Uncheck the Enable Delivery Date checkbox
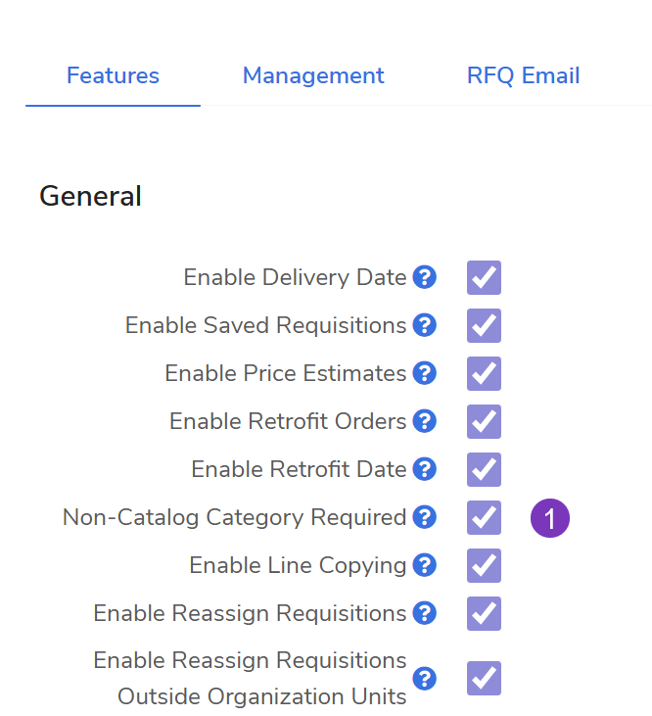Image resolution: width=652 pixels, height=716 pixels. coord(484,278)
